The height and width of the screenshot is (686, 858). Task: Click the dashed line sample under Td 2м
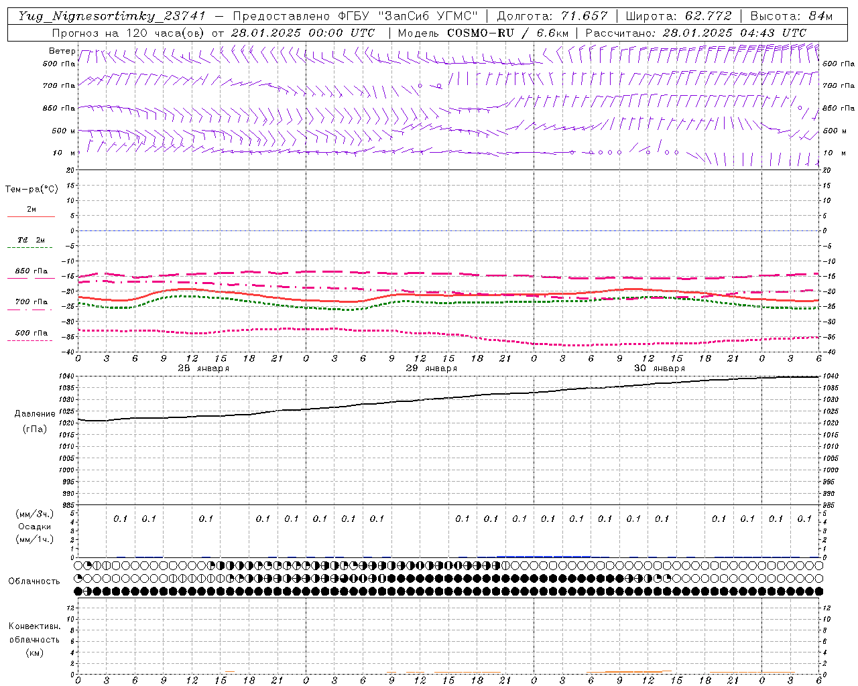coord(29,248)
